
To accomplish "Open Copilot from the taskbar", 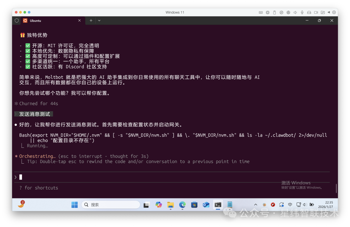I will [x=158, y=205].
